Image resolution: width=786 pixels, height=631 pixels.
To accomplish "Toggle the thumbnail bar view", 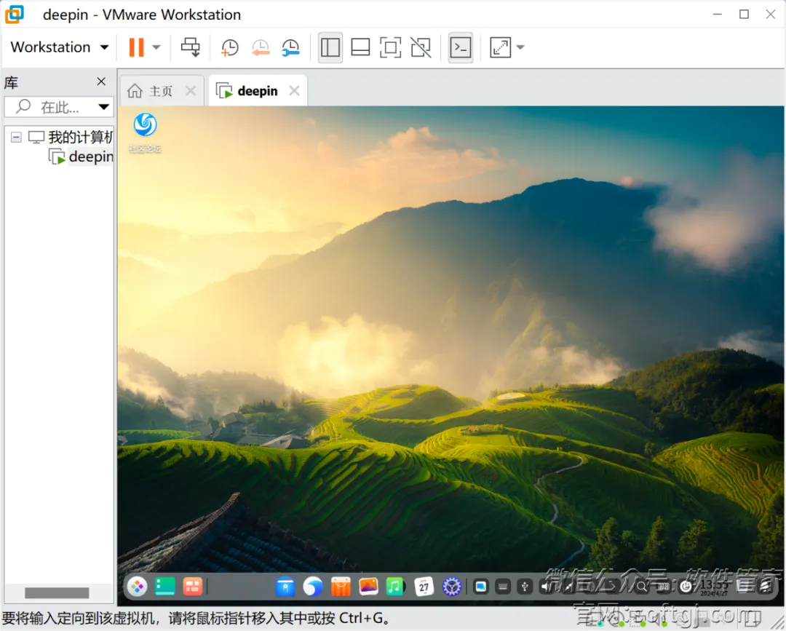I will (x=360, y=47).
